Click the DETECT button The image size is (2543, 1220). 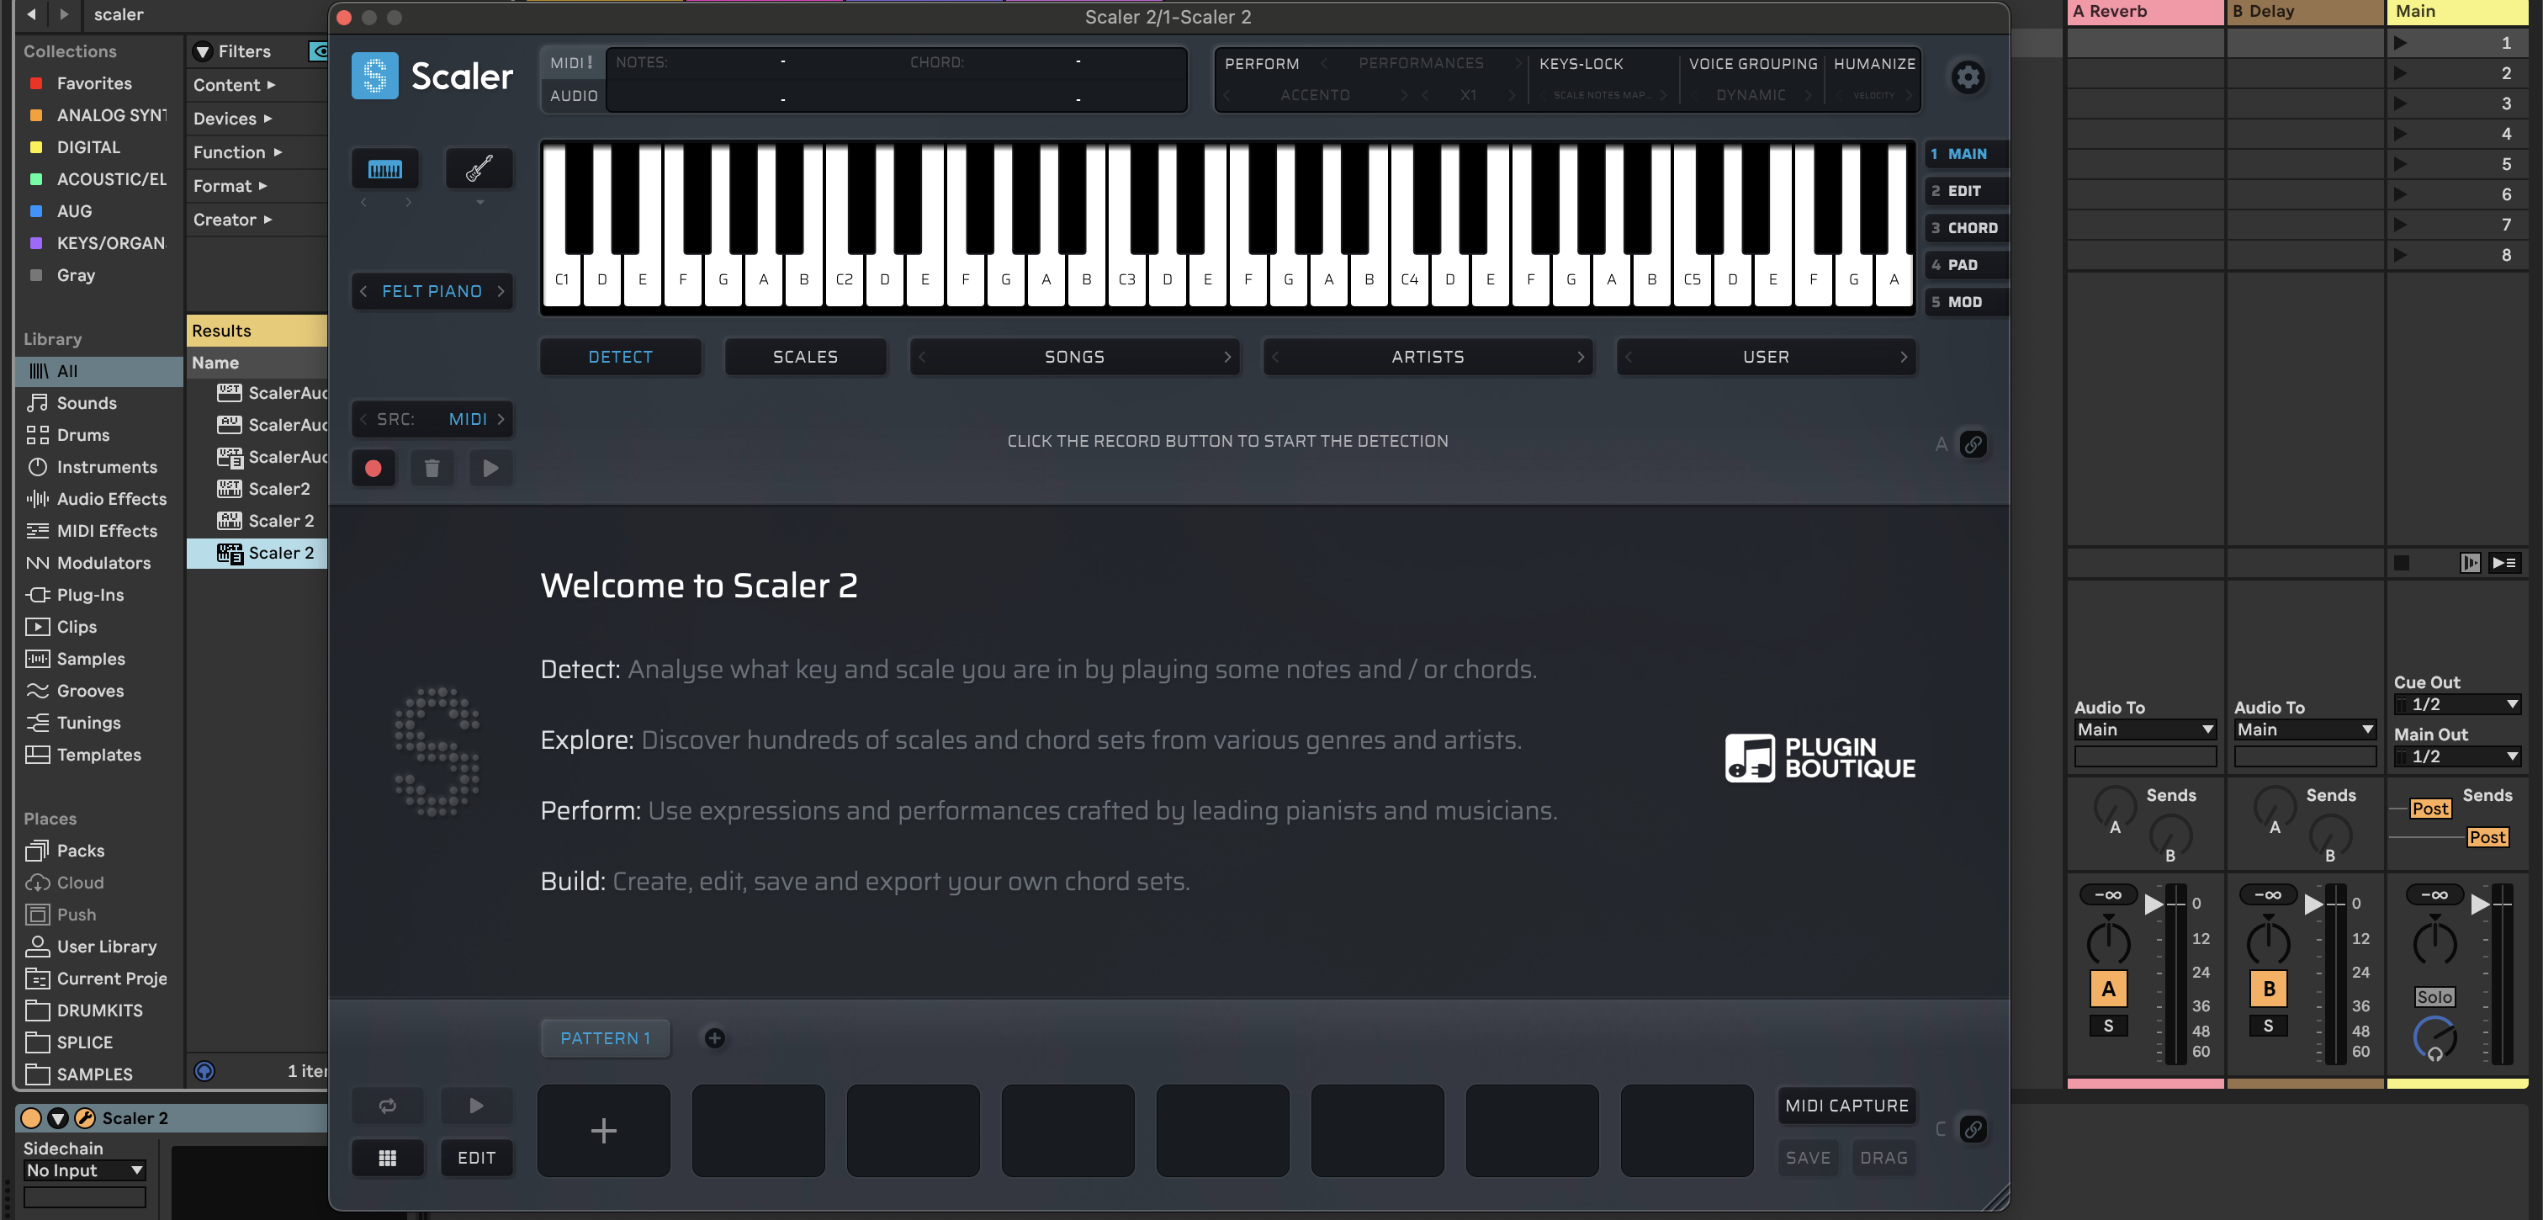[620, 358]
